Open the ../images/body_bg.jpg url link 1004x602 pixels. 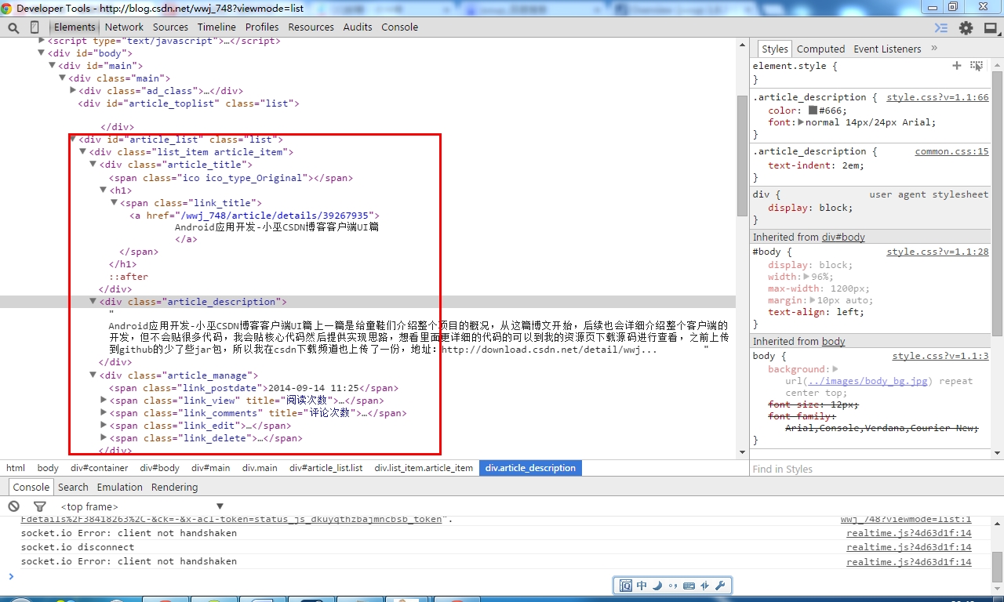(868, 381)
